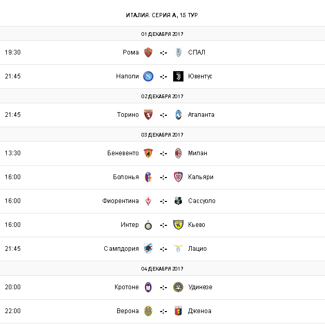Click the Udinese club crest
Viewport: 325px width, 324px height.
point(178,287)
